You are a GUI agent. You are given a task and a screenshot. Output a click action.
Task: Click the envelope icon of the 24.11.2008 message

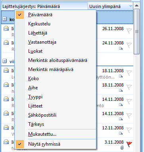point(6,42)
